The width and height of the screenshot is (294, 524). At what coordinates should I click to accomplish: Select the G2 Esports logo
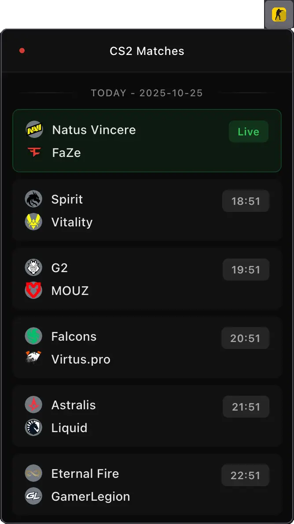[x=33, y=268]
